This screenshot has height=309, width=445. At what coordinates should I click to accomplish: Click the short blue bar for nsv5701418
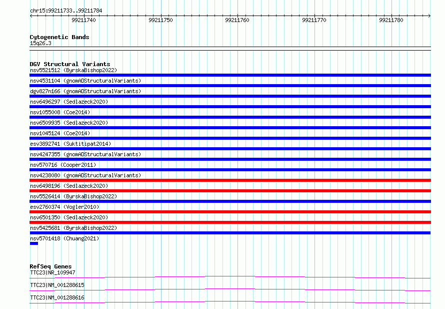coord(34,243)
